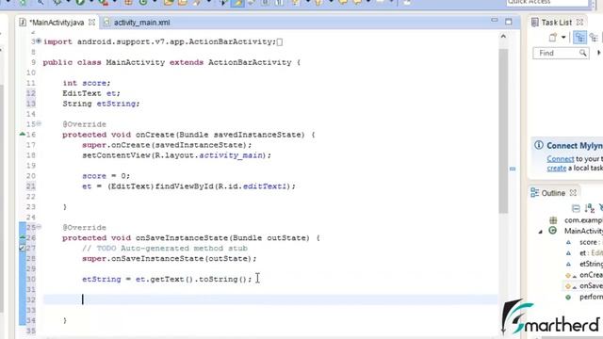This screenshot has height=339, width=603.
Task: Click the code 'int score;' on line 11
Action: (86, 83)
